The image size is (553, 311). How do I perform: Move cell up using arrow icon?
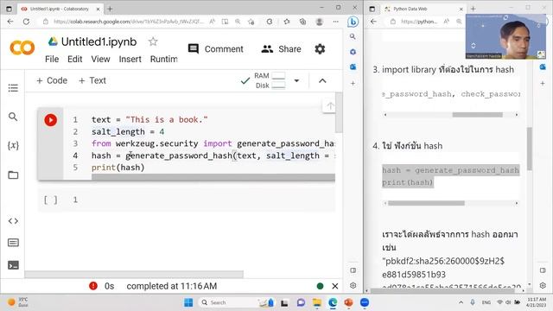(x=330, y=105)
